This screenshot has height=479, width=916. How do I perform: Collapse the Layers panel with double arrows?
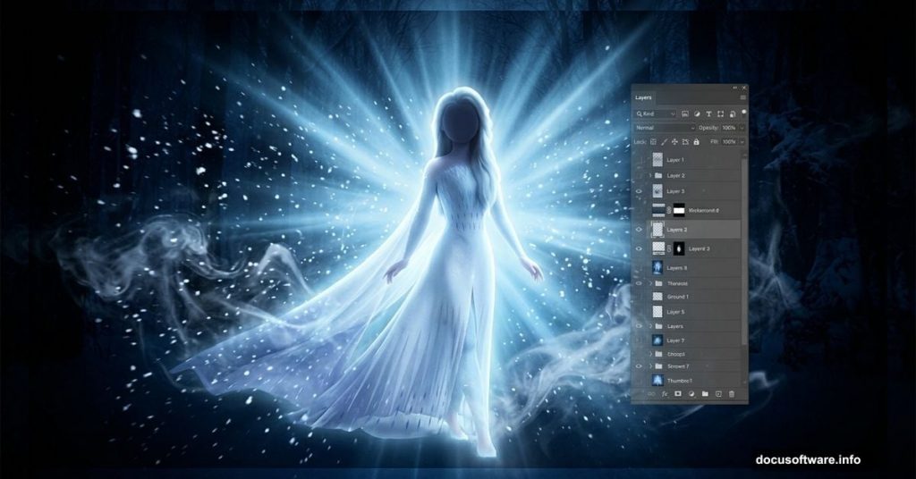click(x=735, y=88)
